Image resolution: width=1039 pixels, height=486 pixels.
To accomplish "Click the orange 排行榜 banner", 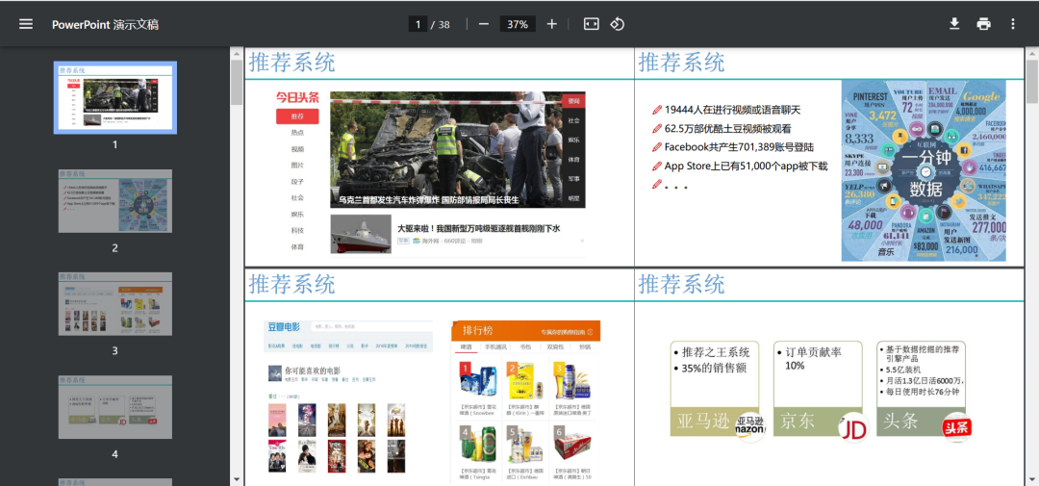I will click(x=526, y=331).
